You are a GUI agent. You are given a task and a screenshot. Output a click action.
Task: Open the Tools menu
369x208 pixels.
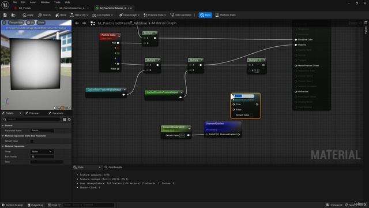coord(57,2)
